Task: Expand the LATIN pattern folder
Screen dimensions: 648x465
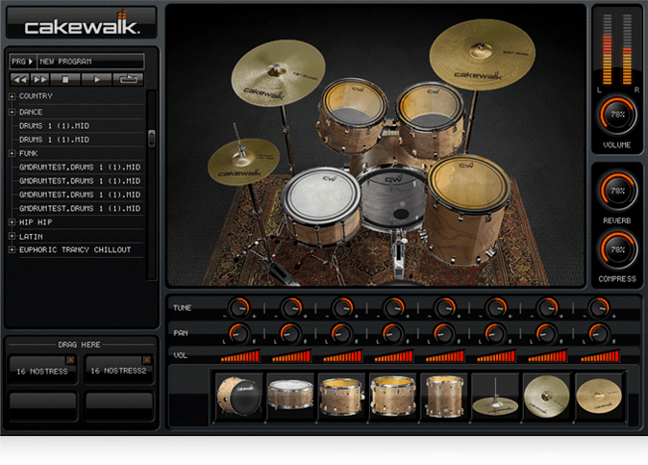Action: pos(12,236)
